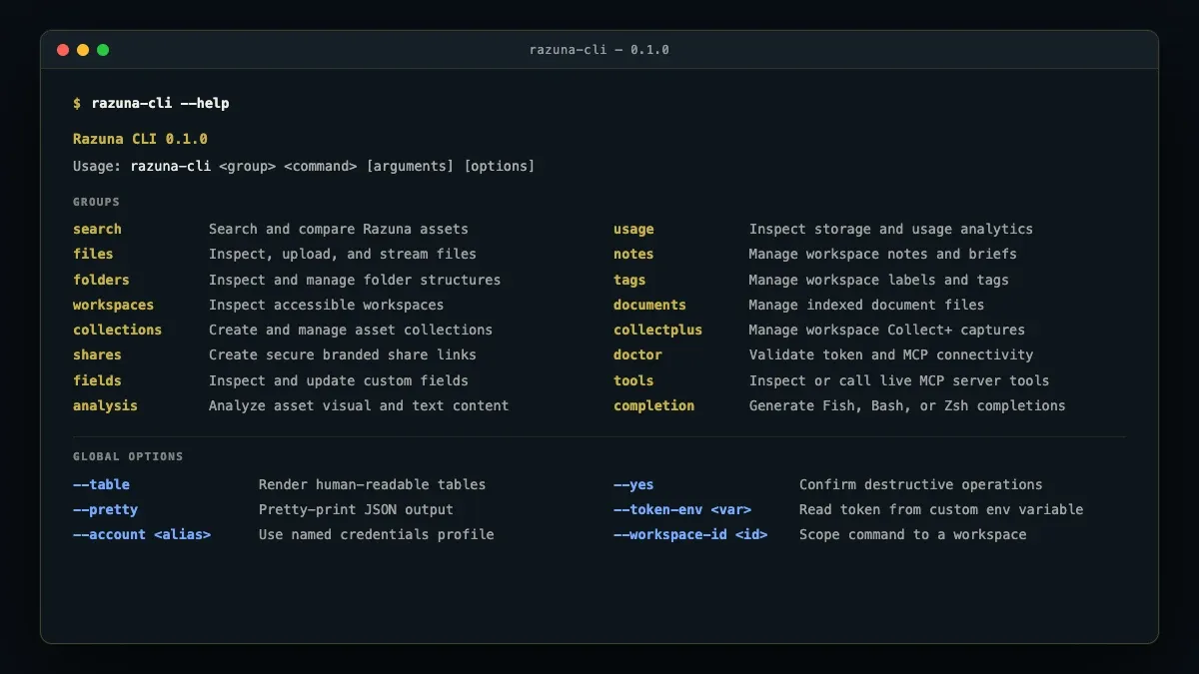Image resolution: width=1199 pixels, height=674 pixels.
Task: Click 'Search and compare Razuna assets' description
Action: point(339,230)
